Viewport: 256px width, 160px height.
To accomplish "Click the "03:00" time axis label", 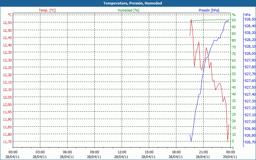I will [x=40, y=152].
